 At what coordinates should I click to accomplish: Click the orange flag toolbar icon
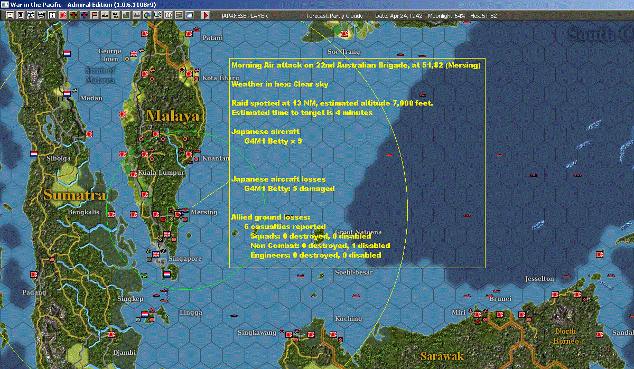95,15
